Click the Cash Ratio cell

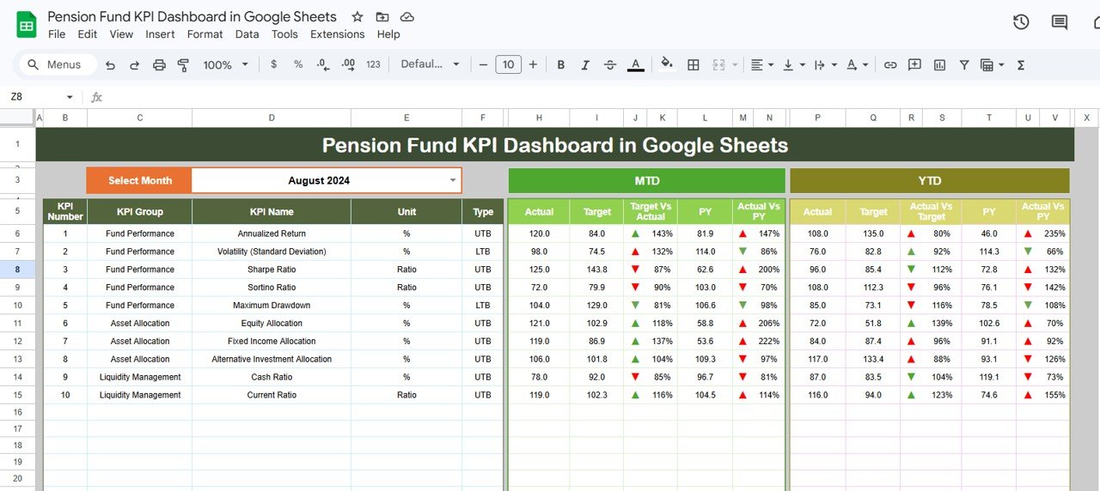coord(272,377)
